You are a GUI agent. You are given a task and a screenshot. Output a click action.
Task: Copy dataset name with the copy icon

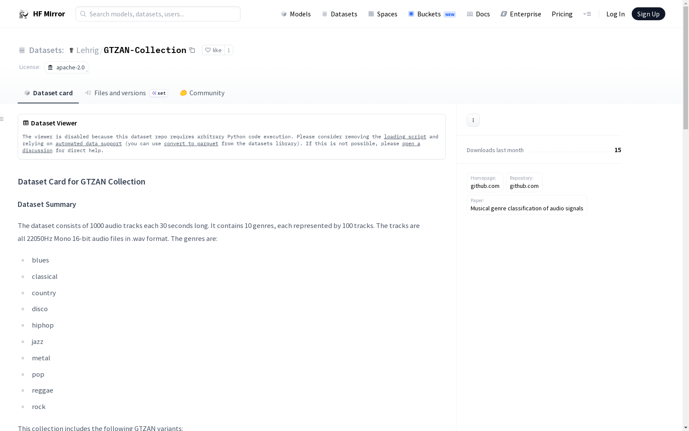(192, 50)
